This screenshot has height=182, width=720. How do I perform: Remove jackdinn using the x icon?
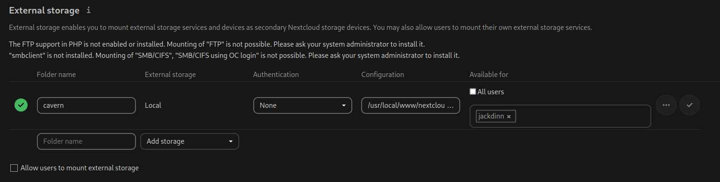point(509,117)
